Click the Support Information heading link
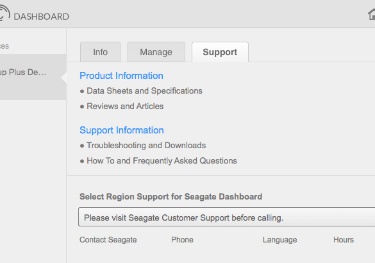The width and height of the screenshot is (375, 263). [x=122, y=130]
